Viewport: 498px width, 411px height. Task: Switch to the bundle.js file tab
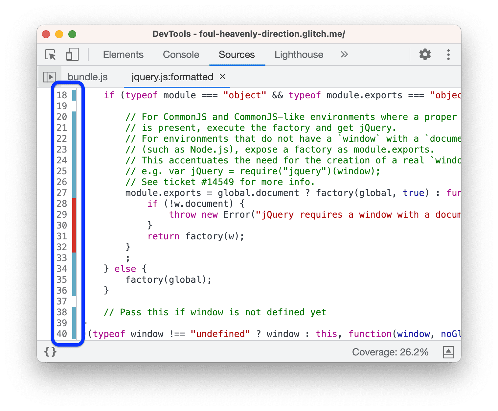click(88, 77)
